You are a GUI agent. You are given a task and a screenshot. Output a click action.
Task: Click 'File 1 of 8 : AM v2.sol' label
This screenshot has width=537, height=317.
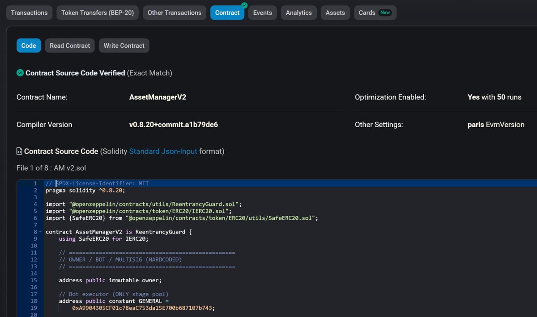click(x=51, y=168)
